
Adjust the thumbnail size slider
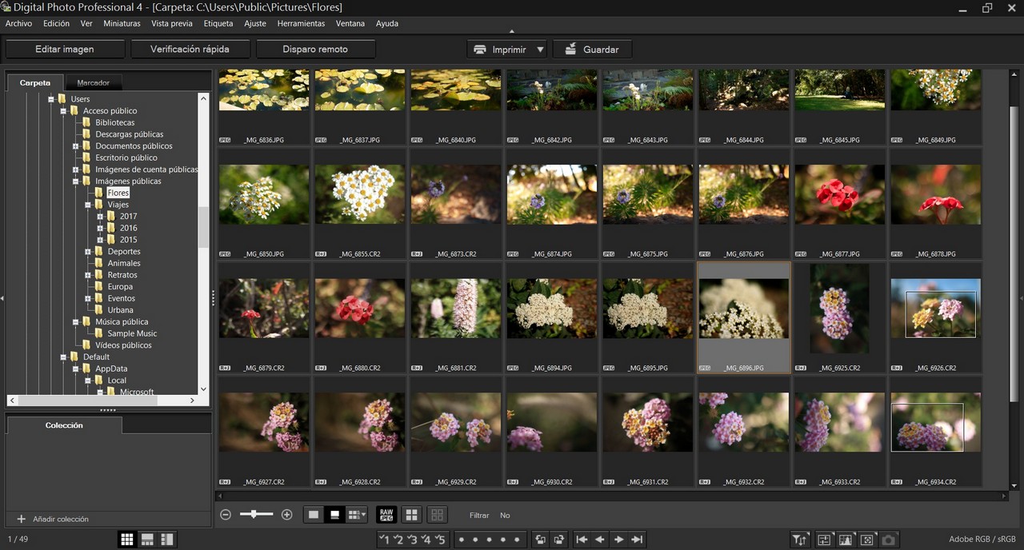[255, 515]
